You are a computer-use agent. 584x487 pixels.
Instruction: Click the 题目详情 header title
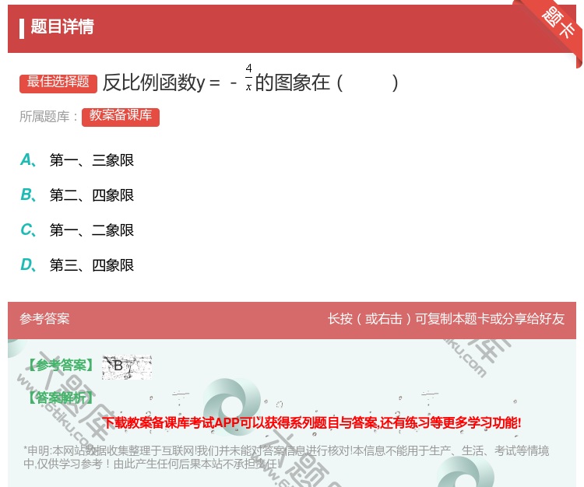tap(62, 26)
